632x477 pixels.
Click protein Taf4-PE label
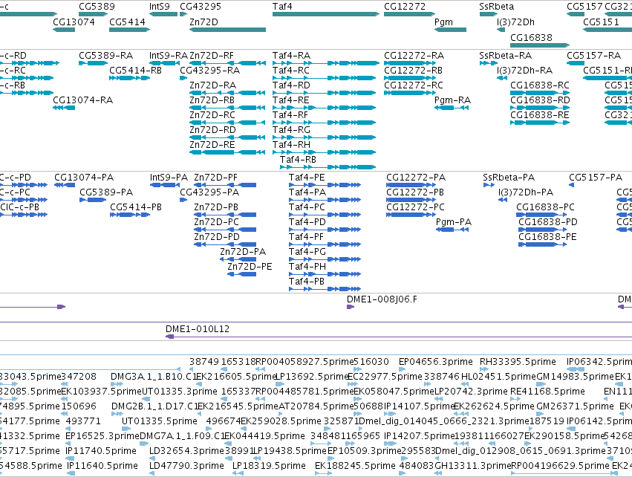tap(307, 178)
